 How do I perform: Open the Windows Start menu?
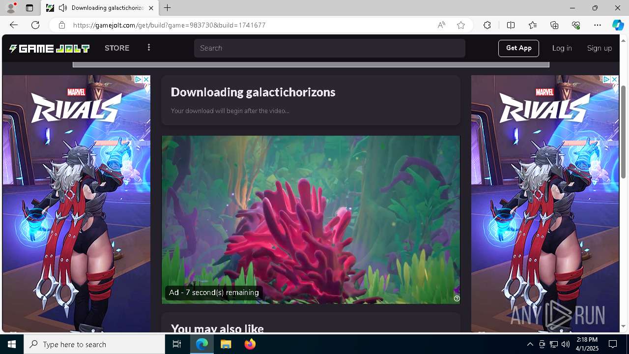(x=12, y=344)
